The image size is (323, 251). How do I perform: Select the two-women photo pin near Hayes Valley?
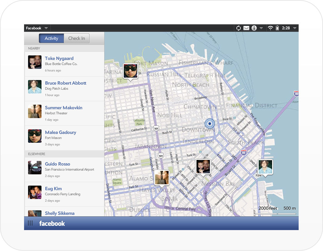162,177
